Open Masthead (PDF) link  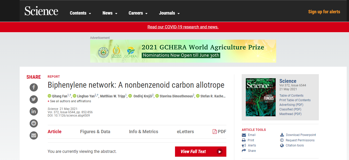[290, 114]
